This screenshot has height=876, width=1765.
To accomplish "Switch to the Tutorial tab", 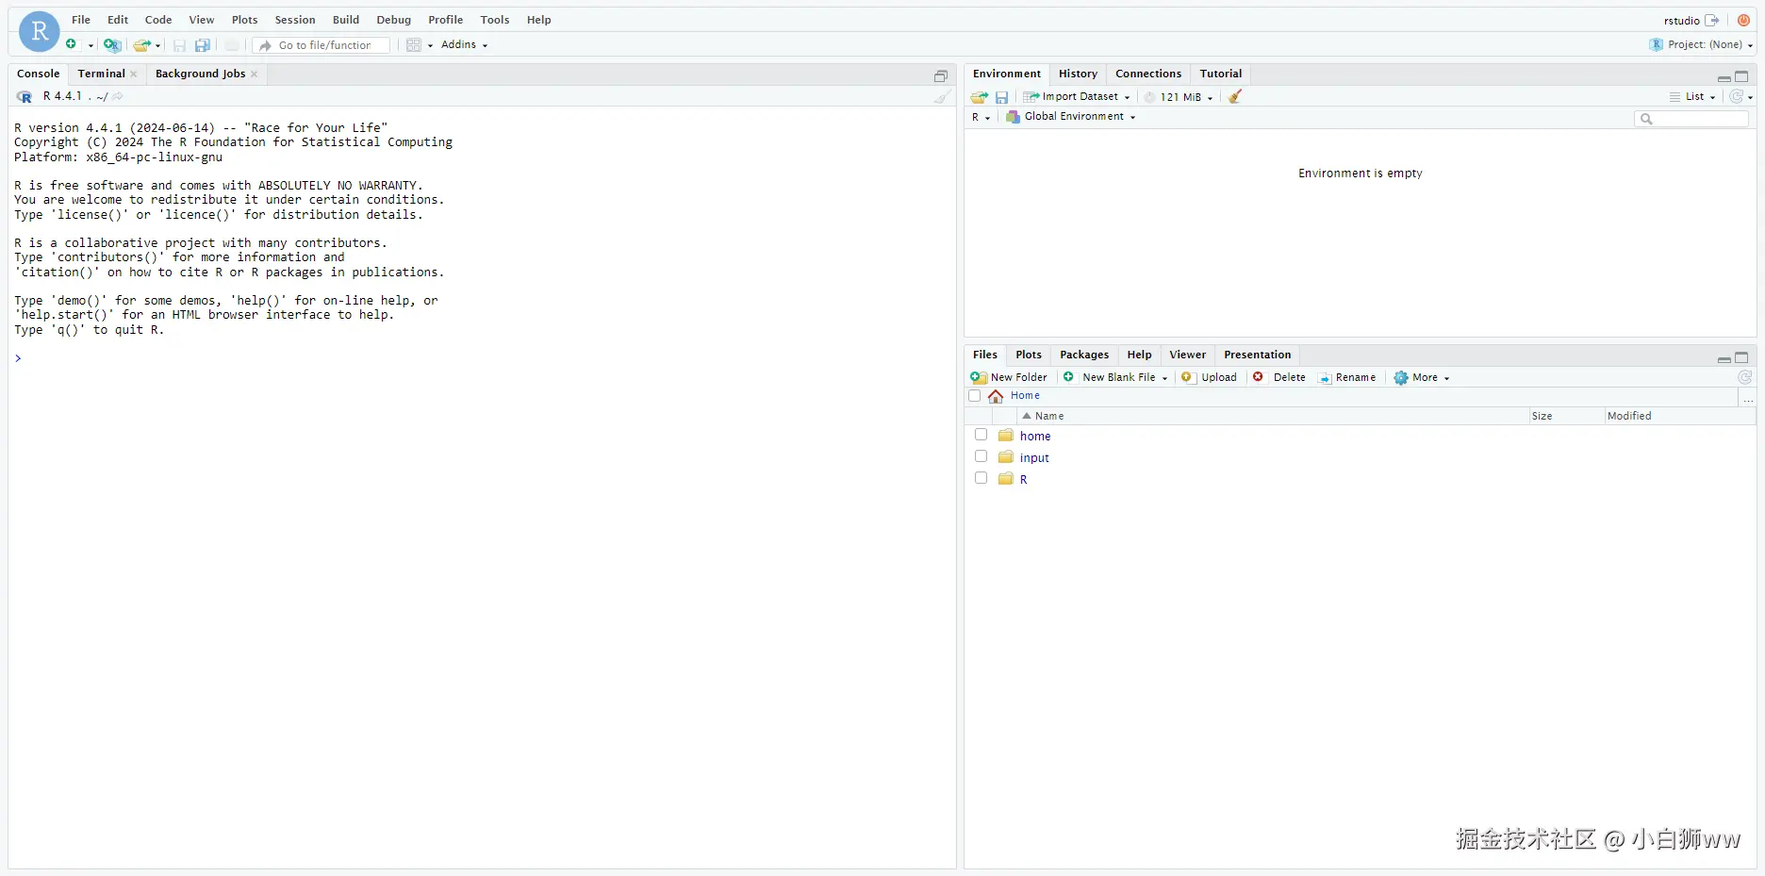I will [x=1221, y=74].
